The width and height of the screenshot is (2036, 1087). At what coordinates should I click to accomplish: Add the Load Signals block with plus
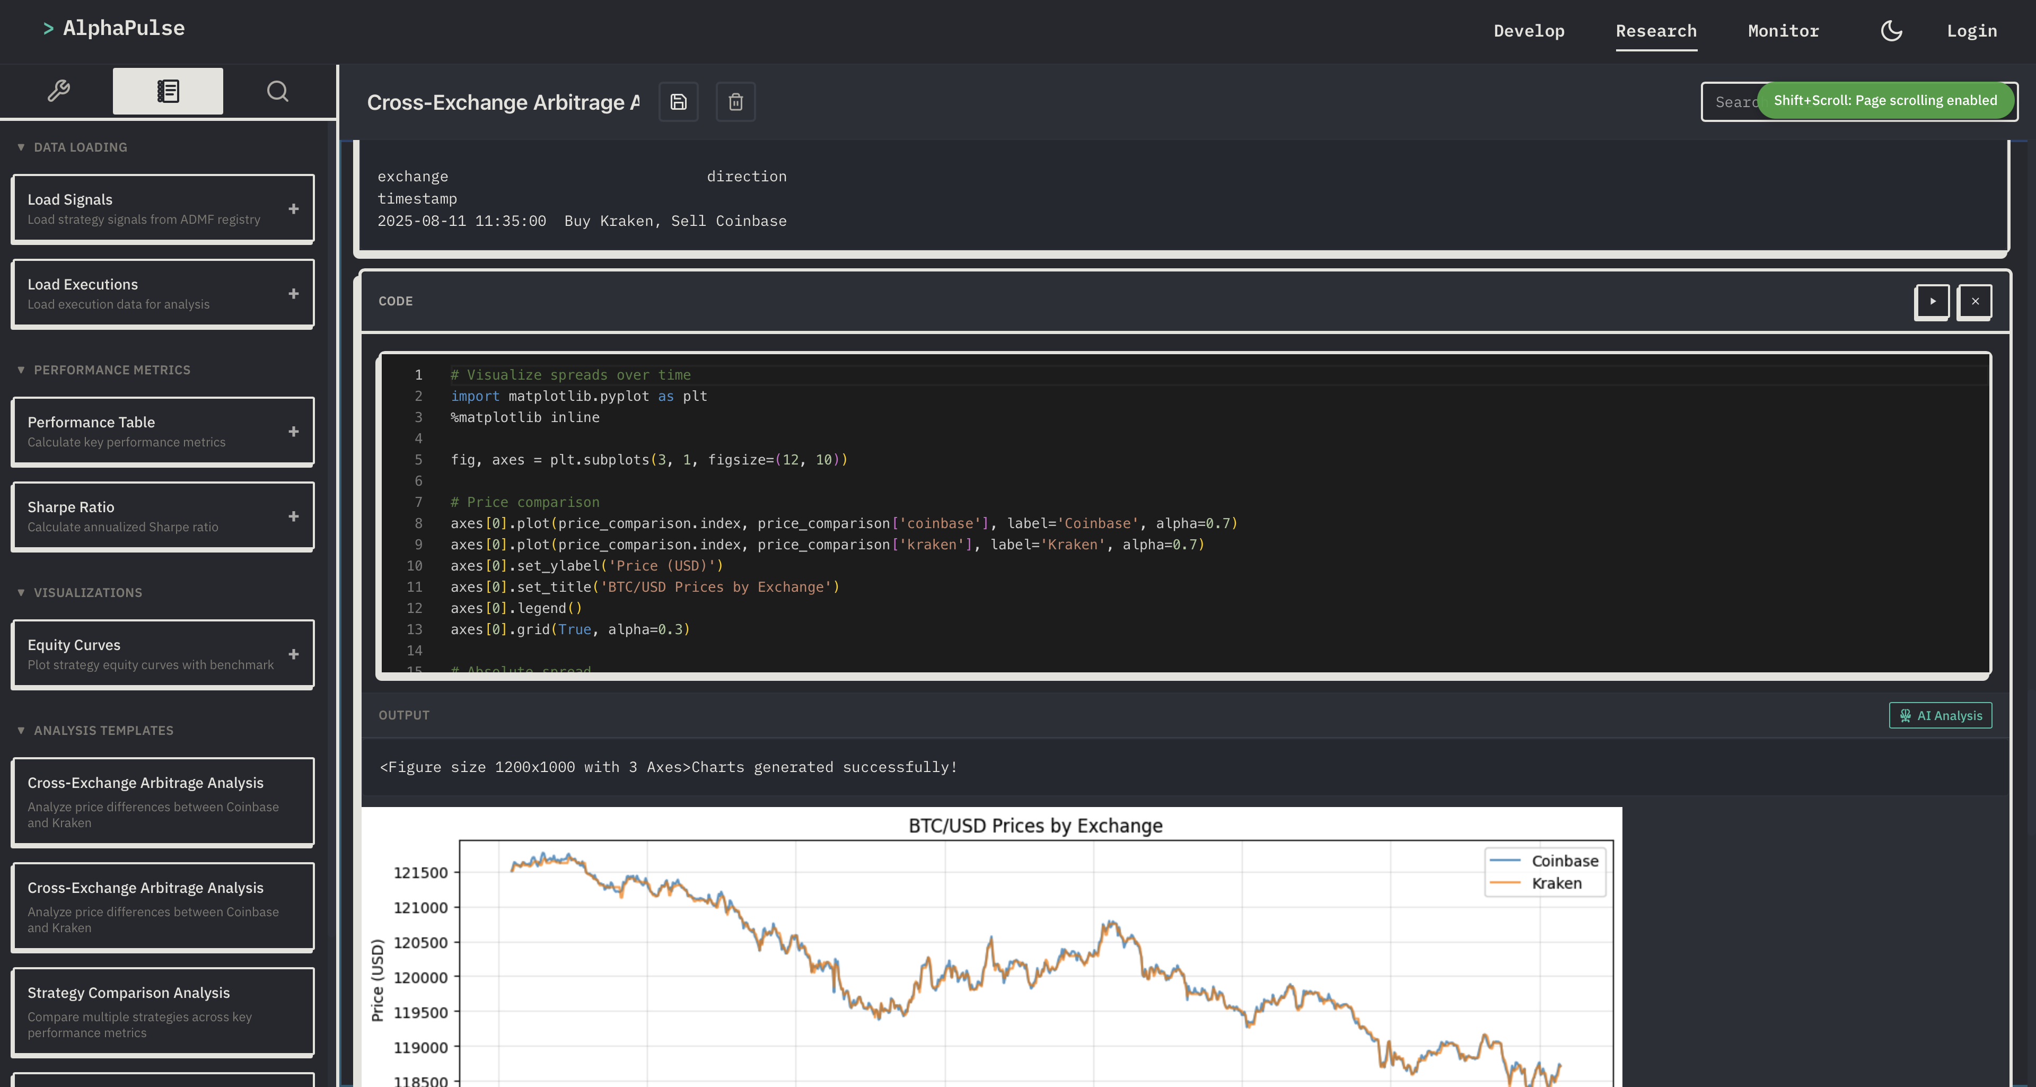(293, 209)
